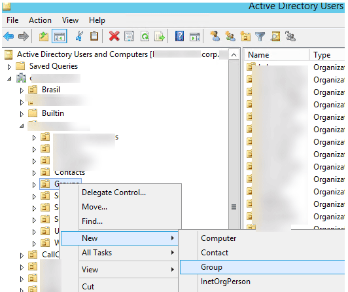Choose Move... from context menu
Screen dimensions: 348x292
pos(121,207)
